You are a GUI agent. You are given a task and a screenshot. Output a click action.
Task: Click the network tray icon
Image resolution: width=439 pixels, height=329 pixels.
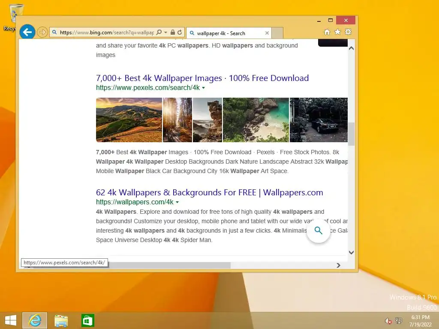click(398, 320)
